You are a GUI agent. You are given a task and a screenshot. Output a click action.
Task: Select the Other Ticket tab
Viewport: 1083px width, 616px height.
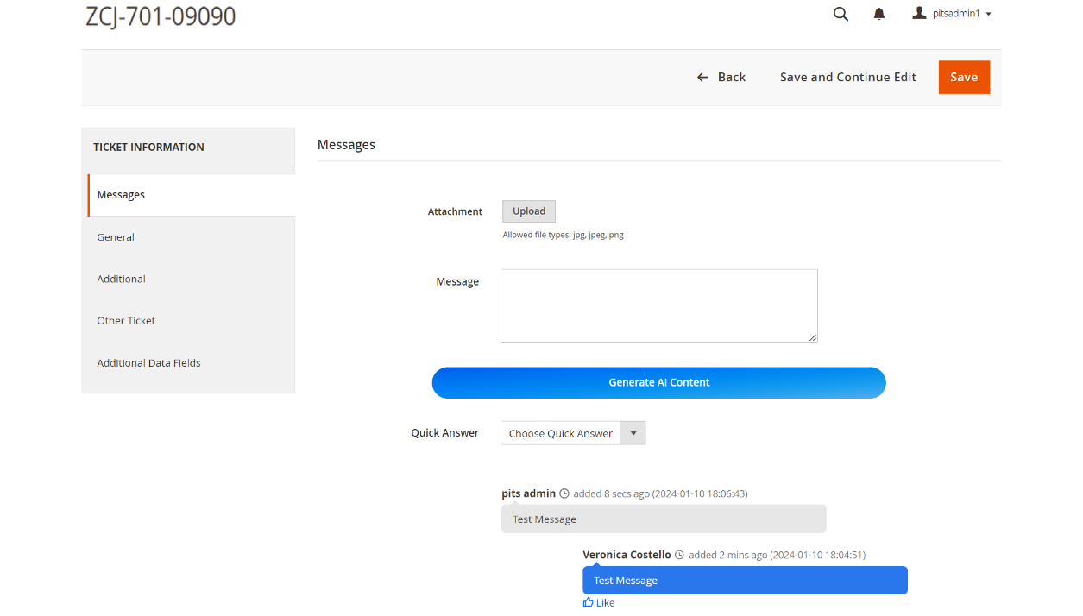[126, 320]
